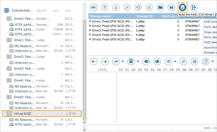Click the grid layout icon in hex toolbar
This screenshot has width=217, height=132.
pos(195,62)
